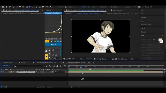Open the Quarter resolution dropdown
Viewport: 166px width, 93px height.
click(107, 59)
